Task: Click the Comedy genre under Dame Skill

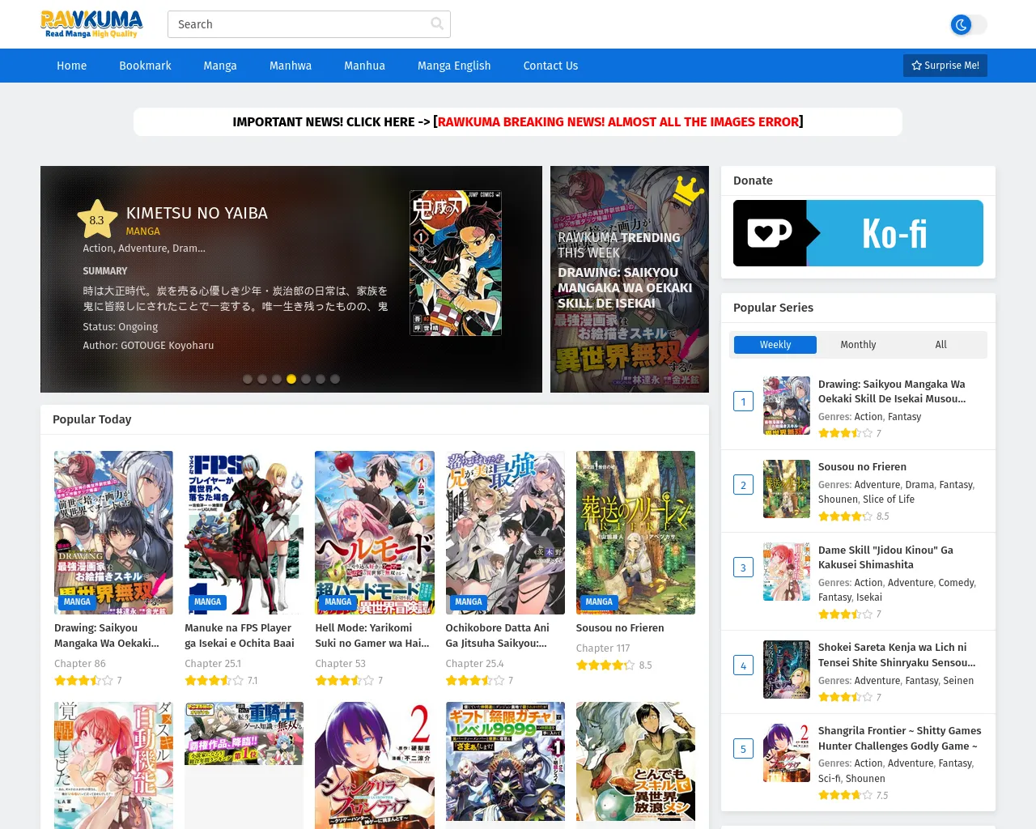Action: (957, 583)
